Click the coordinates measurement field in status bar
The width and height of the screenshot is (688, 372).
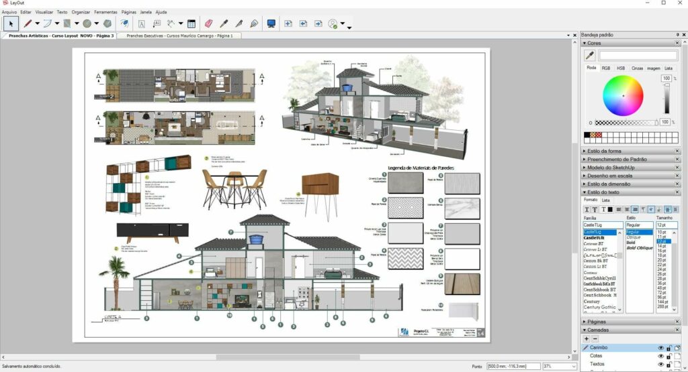513,367
